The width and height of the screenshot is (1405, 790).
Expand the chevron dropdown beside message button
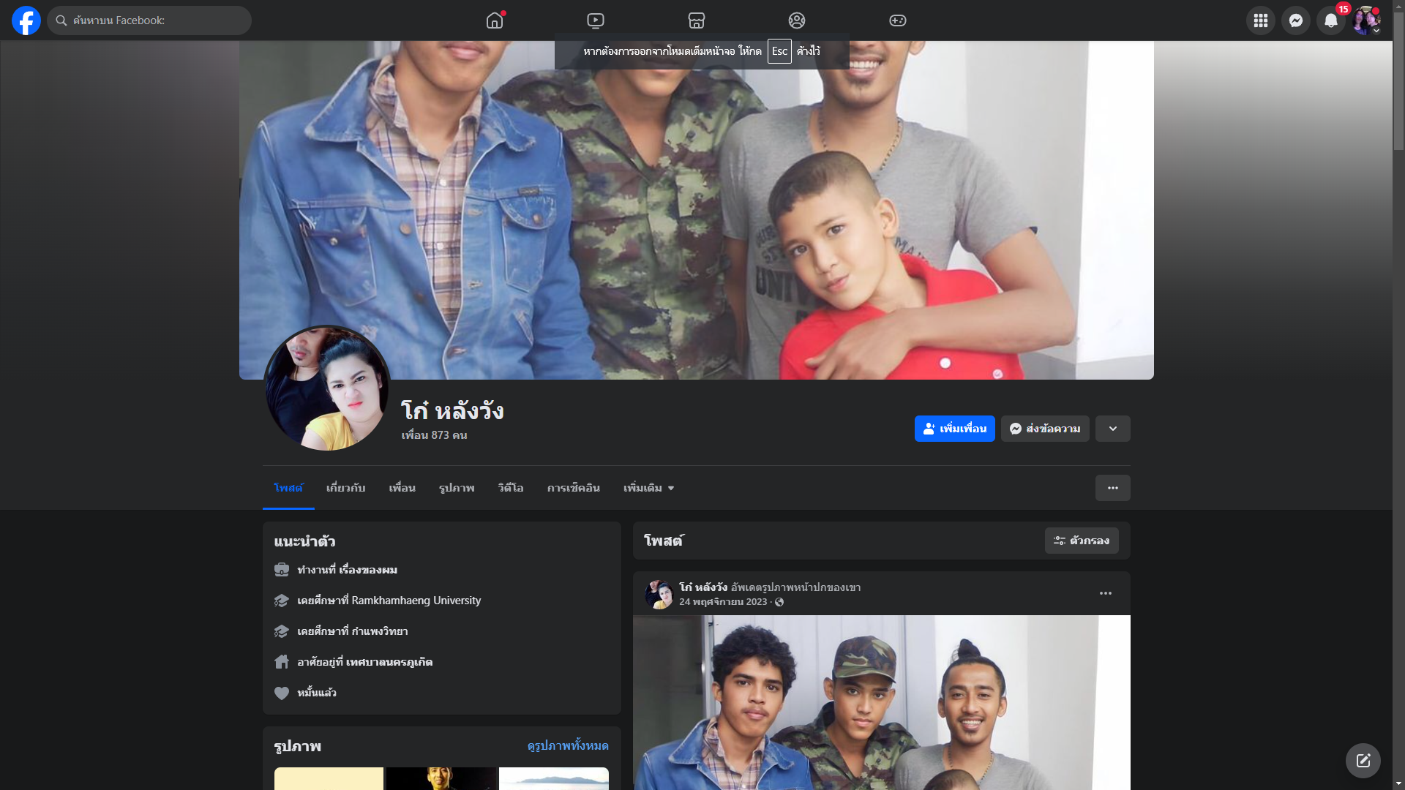1112,429
